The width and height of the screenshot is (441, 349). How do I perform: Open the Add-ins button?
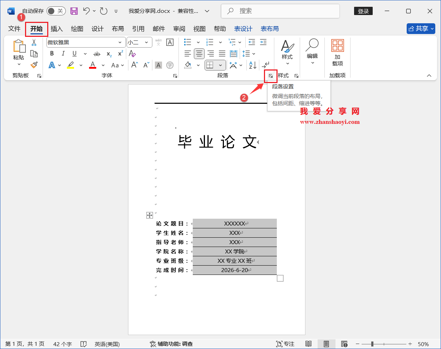(337, 53)
